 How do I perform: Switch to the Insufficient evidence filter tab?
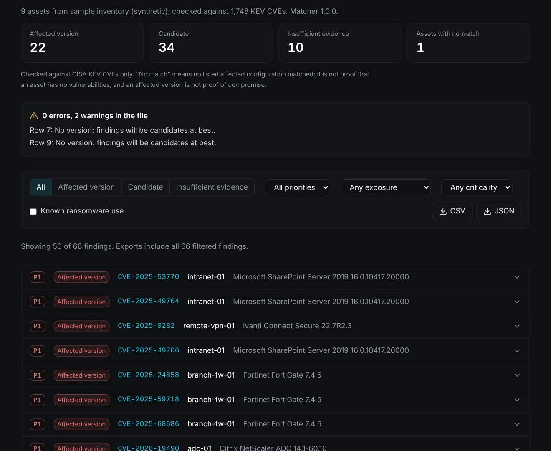(212, 187)
